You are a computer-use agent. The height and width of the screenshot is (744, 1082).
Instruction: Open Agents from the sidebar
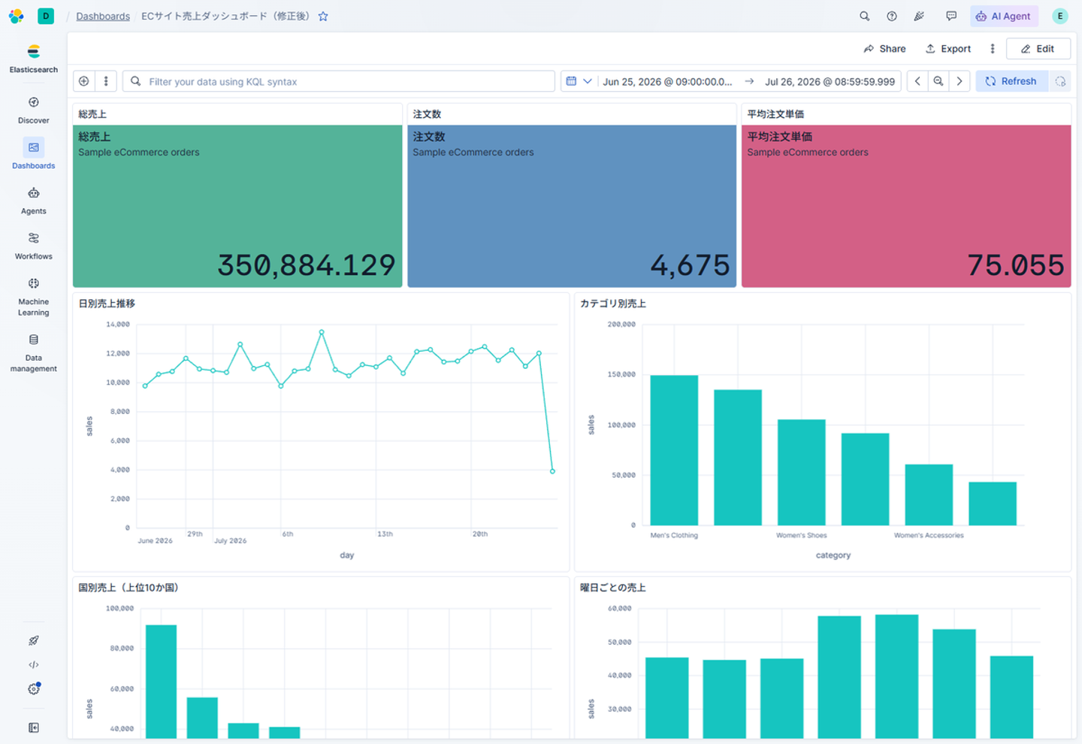coord(34,201)
